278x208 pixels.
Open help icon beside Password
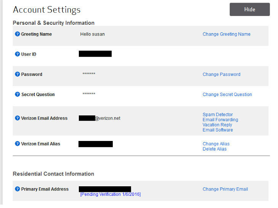[17, 74]
